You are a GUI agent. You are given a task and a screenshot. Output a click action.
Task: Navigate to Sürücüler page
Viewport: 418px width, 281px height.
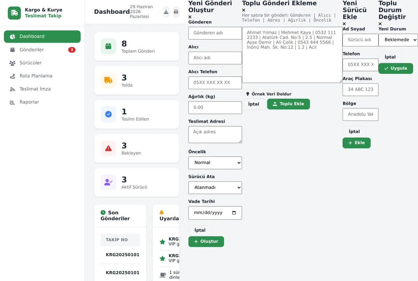pos(42,63)
